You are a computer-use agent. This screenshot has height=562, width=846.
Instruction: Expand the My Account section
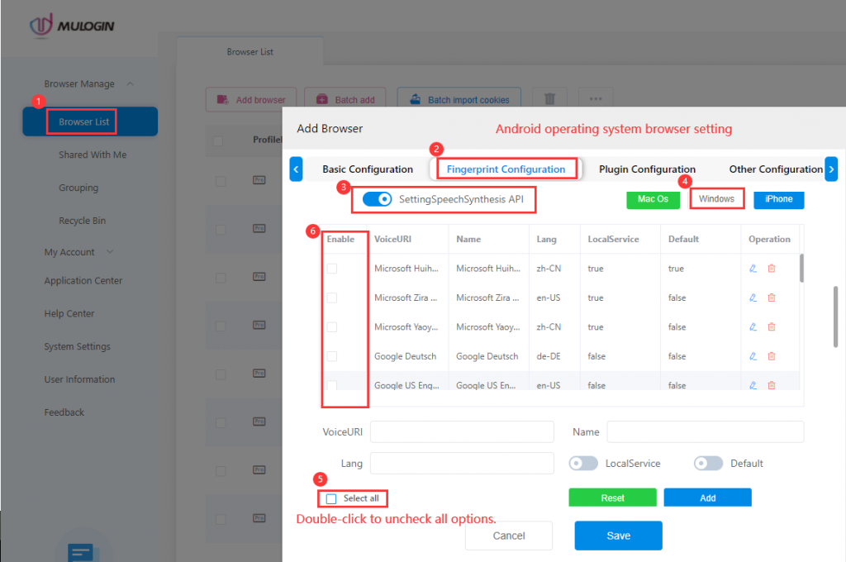pos(111,252)
